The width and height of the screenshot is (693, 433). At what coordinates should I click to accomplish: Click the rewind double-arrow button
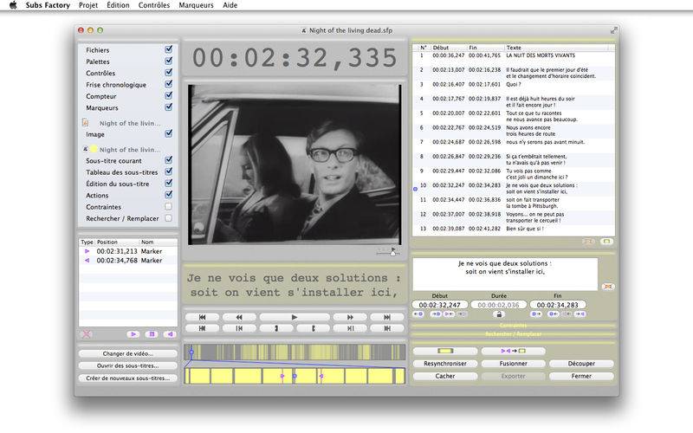point(239,317)
